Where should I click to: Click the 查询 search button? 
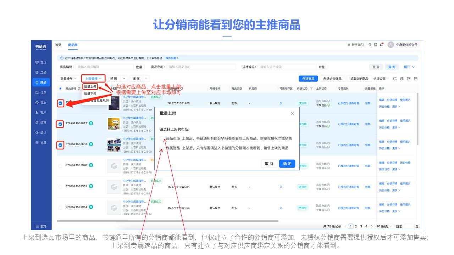[392, 67]
